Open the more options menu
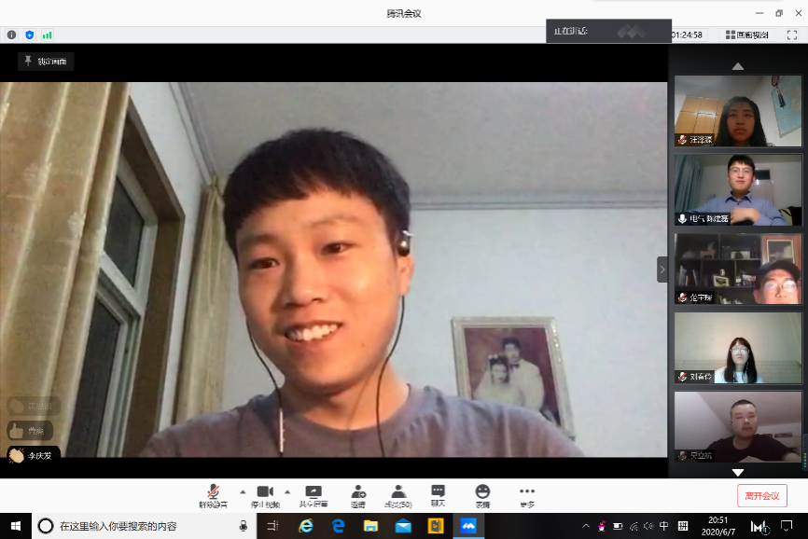The height and width of the screenshot is (539, 808). click(x=526, y=496)
